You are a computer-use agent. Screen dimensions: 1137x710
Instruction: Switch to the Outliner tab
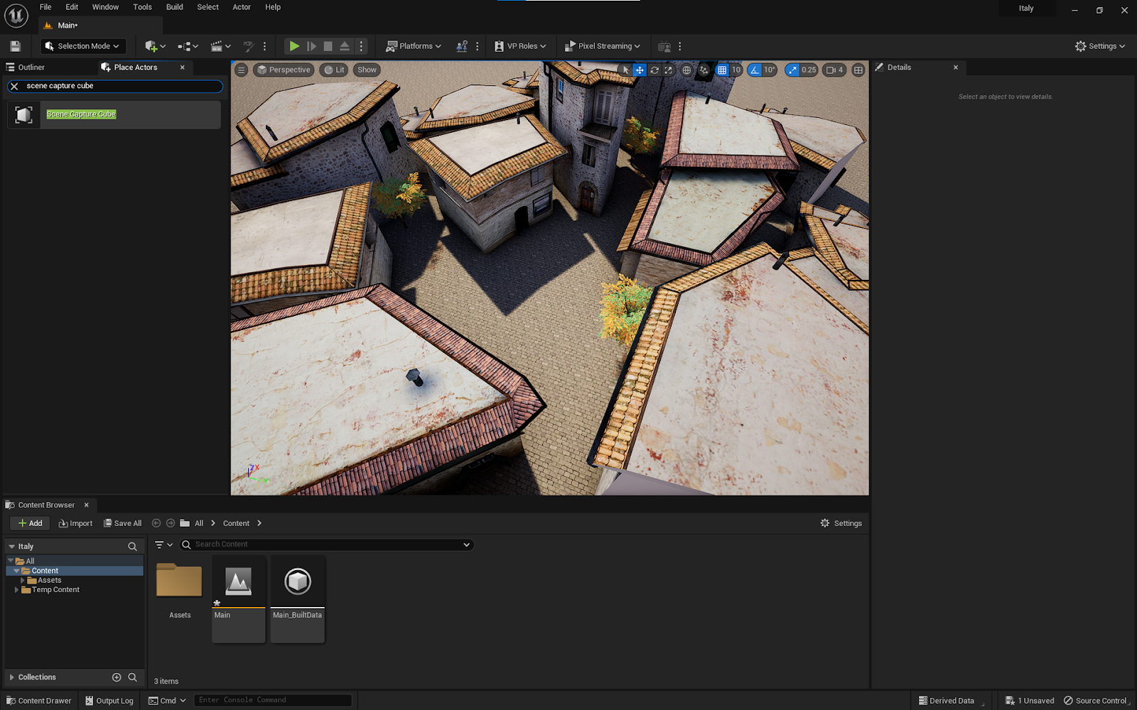(31, 67)
